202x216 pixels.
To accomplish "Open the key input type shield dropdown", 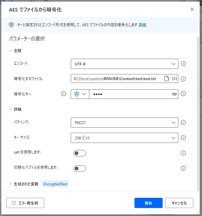I will tap(80, 94).
